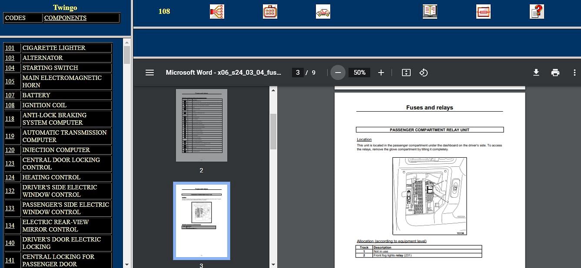
Task: Open code 132 link
Action: coord(10,191)
